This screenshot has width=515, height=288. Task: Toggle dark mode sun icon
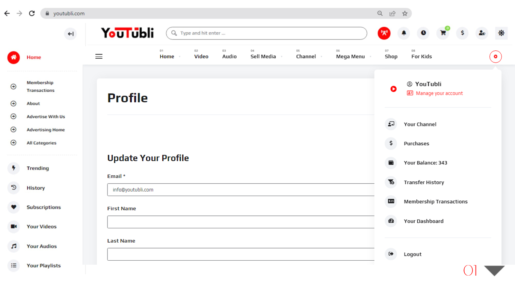point(501,33)
